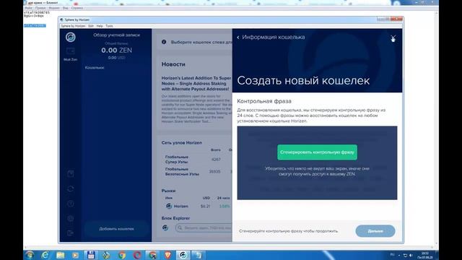
Task: Click the Обзор учетной записи heading
Action: pyautogui.click(x=117, y=35)
